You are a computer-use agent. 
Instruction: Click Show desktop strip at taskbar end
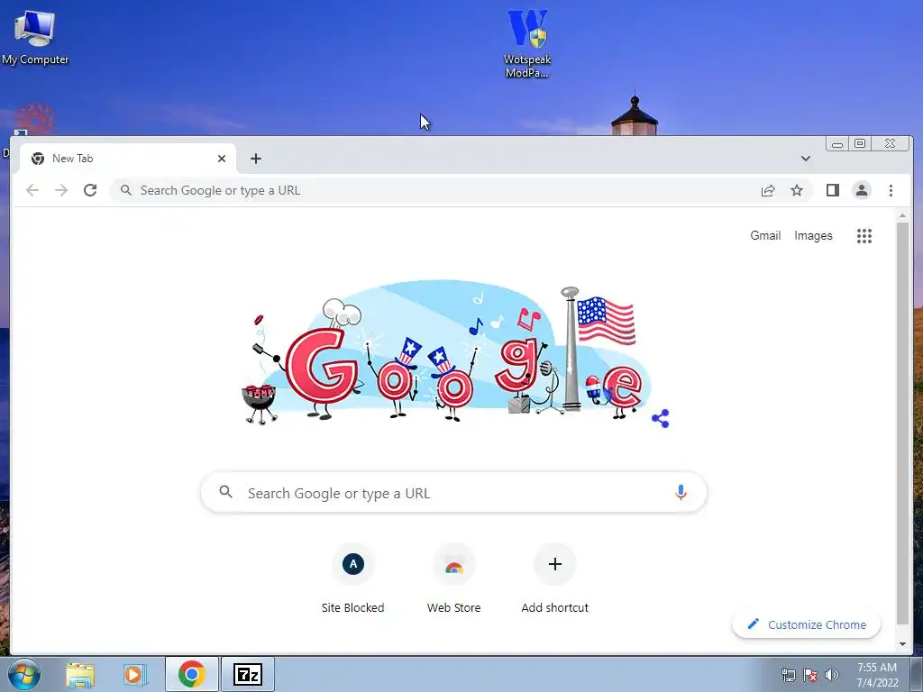click(917, 674)
